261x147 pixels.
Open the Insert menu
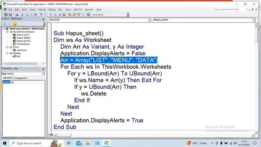33,10
